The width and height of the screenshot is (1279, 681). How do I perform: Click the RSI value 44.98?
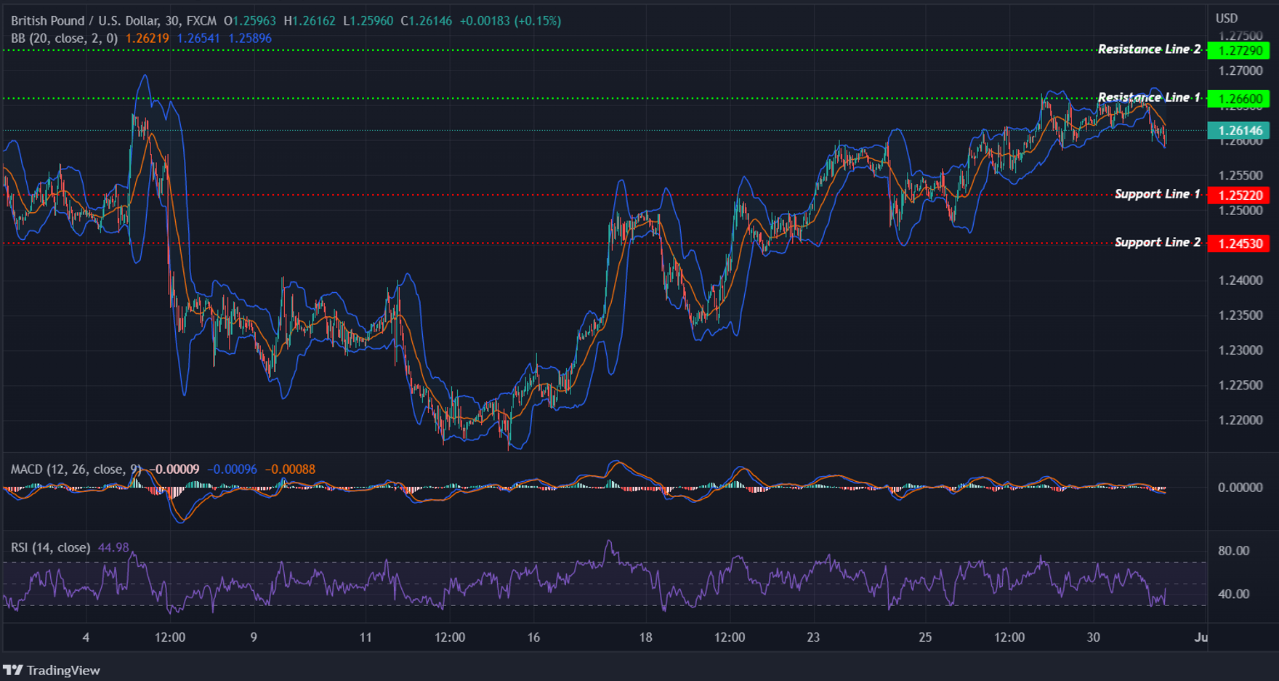[113, 547]
